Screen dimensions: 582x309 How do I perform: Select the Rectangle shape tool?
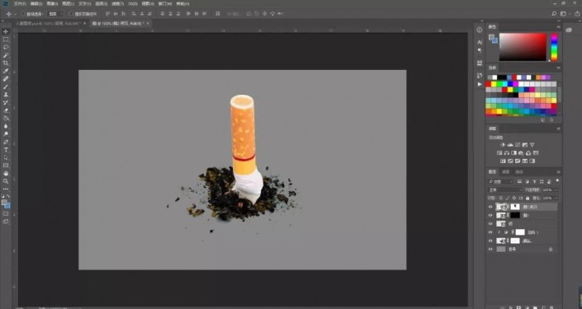click(x=6, y=166)
